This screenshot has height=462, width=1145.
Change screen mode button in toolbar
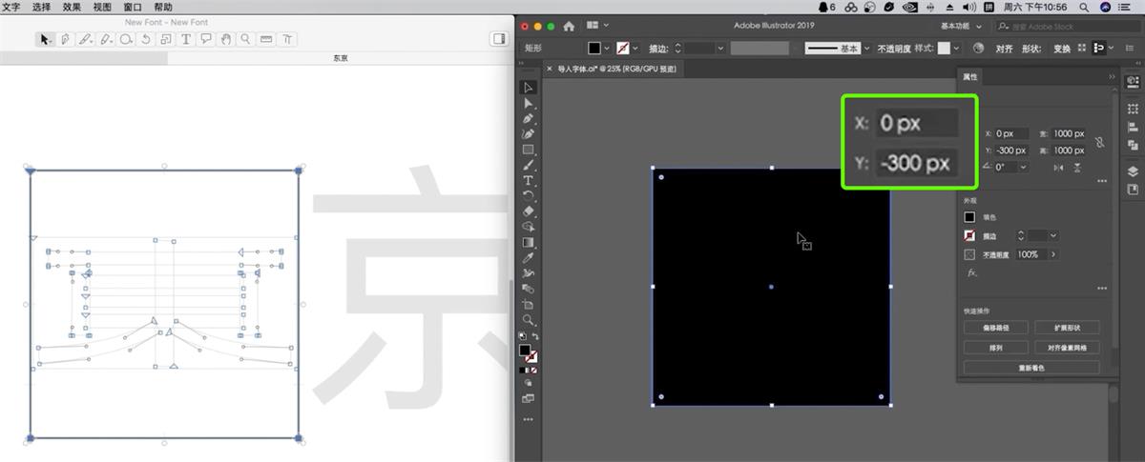[x=528, y=398]
